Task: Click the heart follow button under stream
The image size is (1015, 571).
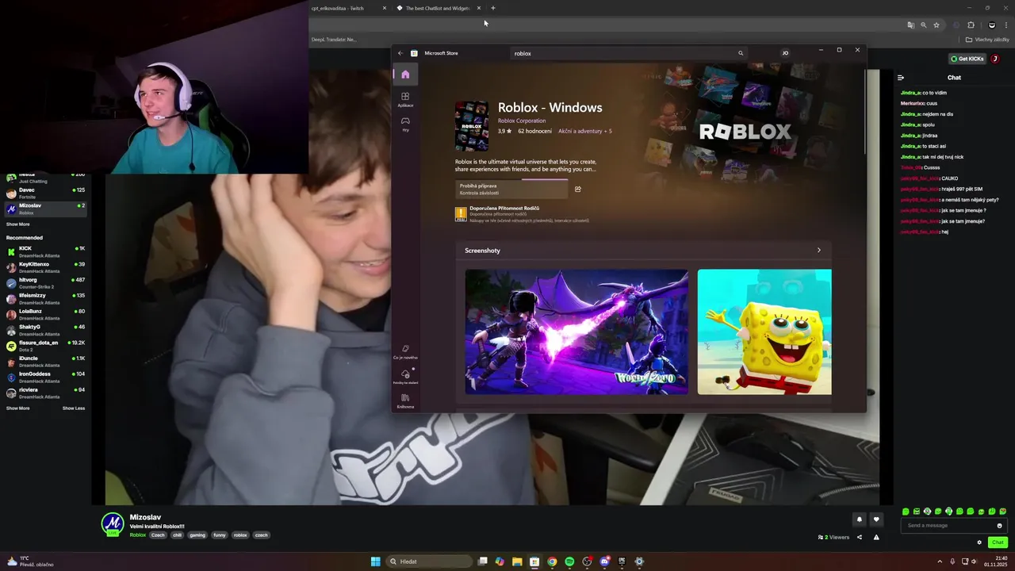Action: [x=876, y=519]
